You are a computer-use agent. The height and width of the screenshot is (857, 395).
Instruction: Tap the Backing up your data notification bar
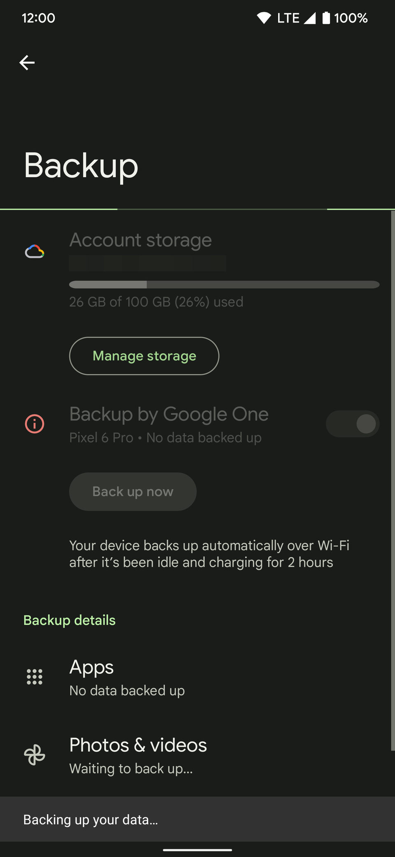point(197,819)
